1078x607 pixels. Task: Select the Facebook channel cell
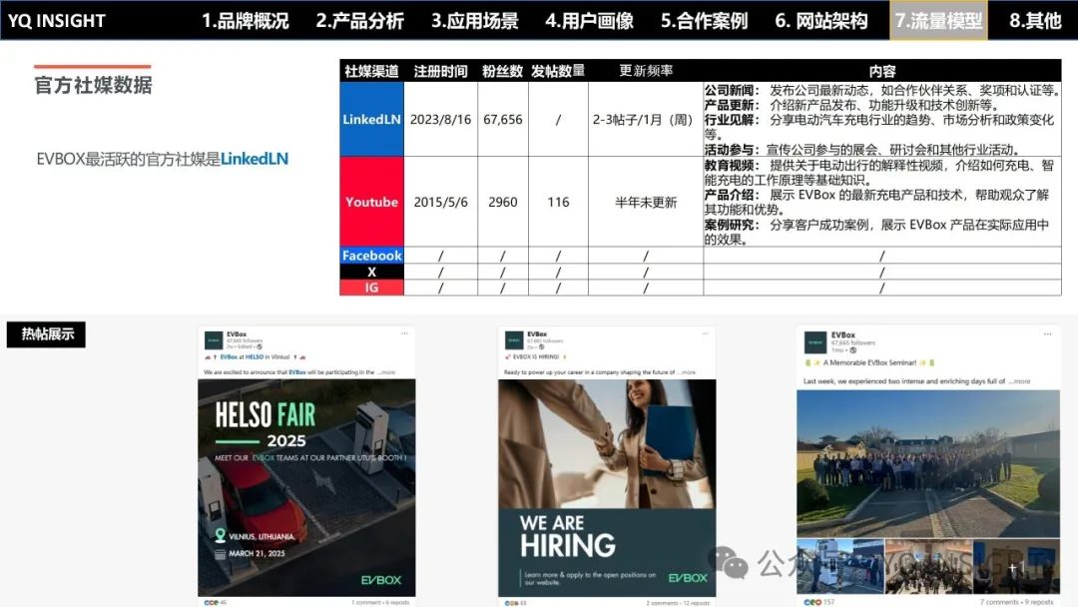(371, 255)
